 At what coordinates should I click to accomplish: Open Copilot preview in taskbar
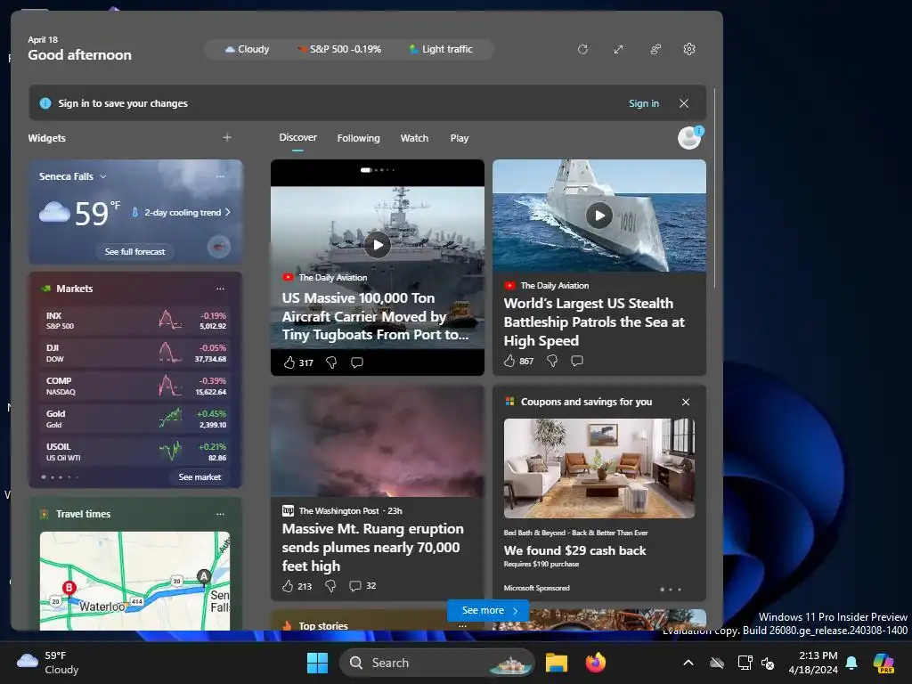click(884, 663)
